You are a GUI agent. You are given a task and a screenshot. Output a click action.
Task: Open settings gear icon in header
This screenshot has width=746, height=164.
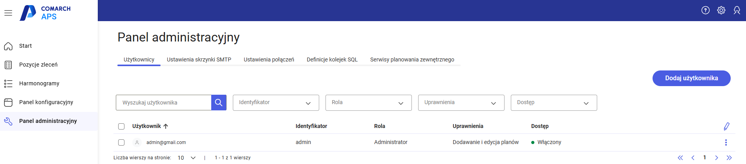pos(721,11)
